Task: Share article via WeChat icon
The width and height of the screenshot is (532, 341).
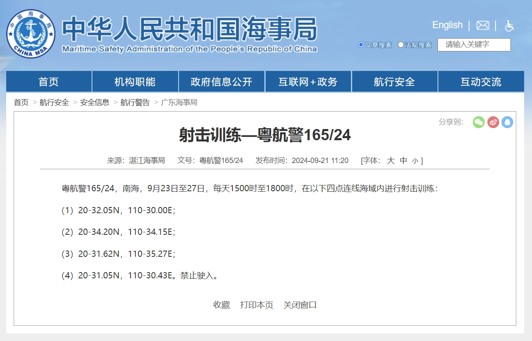Action: coord(479,122)
